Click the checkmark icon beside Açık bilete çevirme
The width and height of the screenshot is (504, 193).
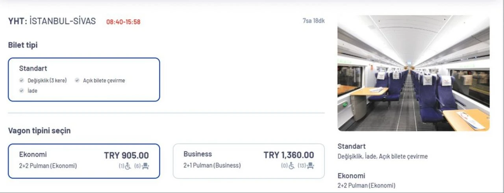click(x=77, y=80)
